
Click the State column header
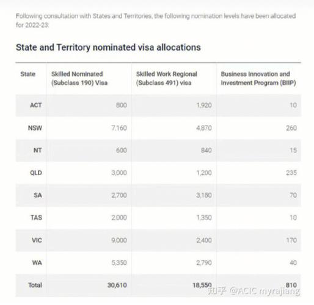tap(28, 74)
